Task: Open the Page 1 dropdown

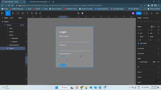Action: tap(21, 18)
